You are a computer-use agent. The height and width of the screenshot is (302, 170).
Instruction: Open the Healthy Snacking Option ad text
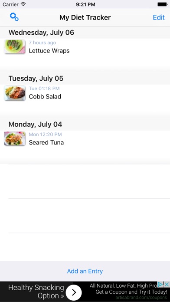pos(36,292)
